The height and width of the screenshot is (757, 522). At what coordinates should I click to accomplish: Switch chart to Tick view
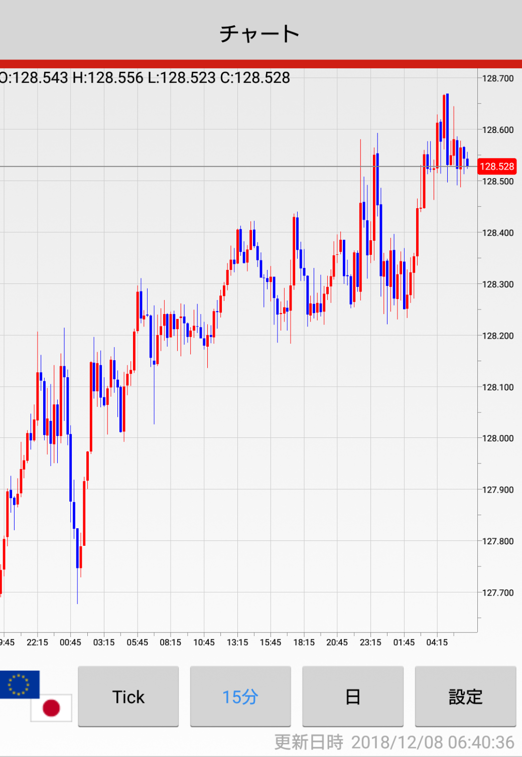[x=128, y=696]
